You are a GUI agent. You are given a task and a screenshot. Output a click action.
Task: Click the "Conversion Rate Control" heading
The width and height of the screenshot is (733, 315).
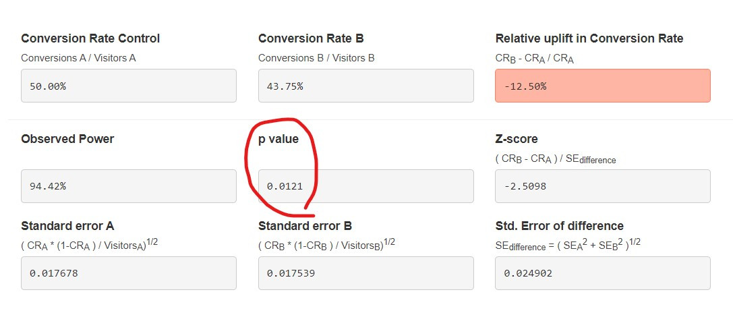pos(90,38)
